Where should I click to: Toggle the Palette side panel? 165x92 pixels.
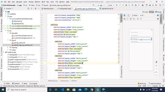pyautogui.click(x=121, y=18)
